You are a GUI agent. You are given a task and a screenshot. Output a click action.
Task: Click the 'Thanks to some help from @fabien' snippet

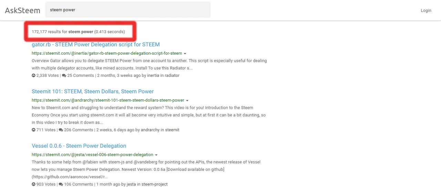click(x=146, y=169)
